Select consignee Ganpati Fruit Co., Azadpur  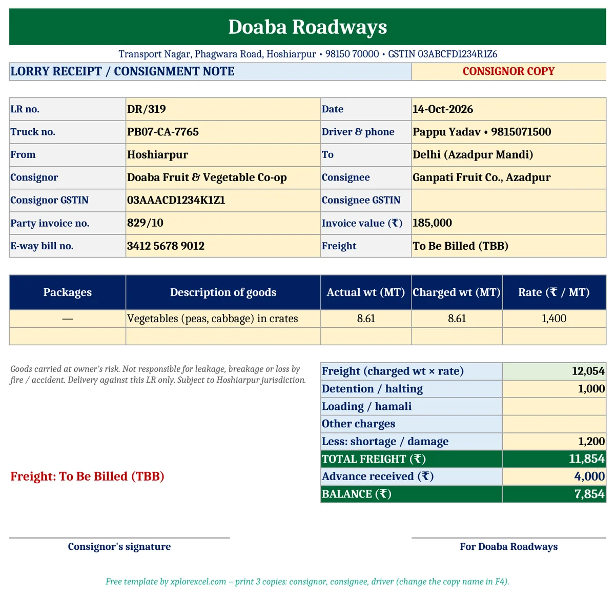tap(509, 177)
